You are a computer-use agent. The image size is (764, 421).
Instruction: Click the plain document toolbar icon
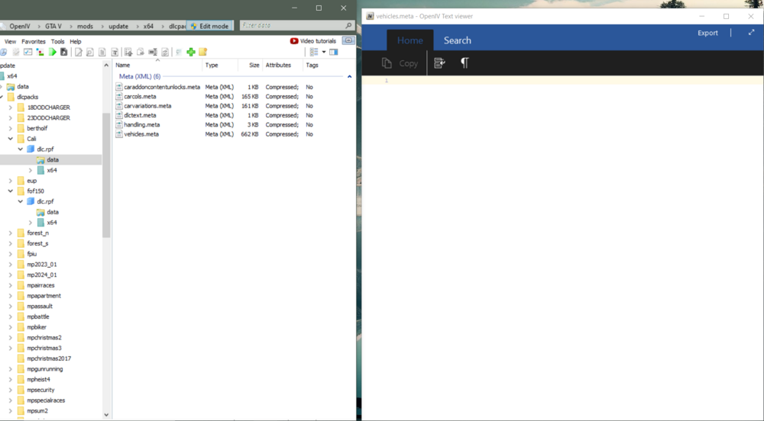[102, 52]
